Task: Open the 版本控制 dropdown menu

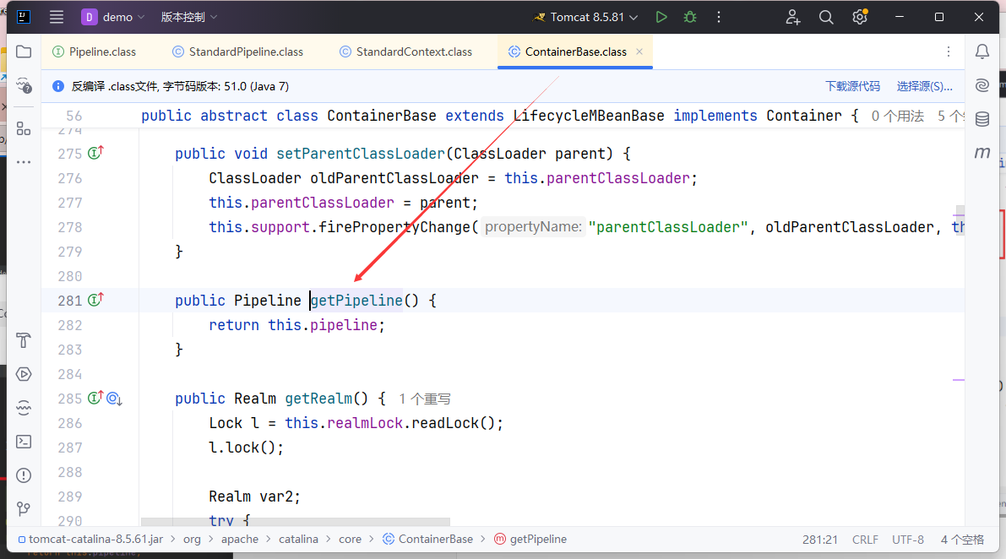Action: click(x=189, y=17)
